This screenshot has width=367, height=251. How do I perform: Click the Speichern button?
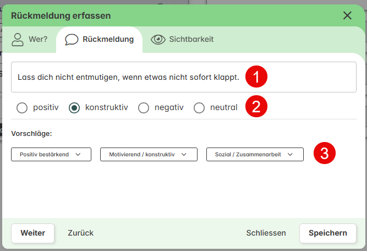(328, 233)
